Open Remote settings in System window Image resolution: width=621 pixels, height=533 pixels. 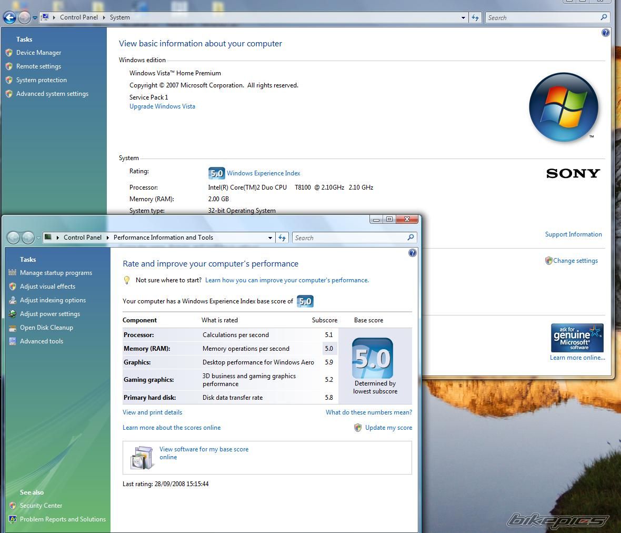(38, 66)
